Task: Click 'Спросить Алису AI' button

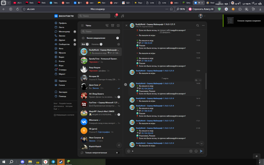Action: [201, 9]
